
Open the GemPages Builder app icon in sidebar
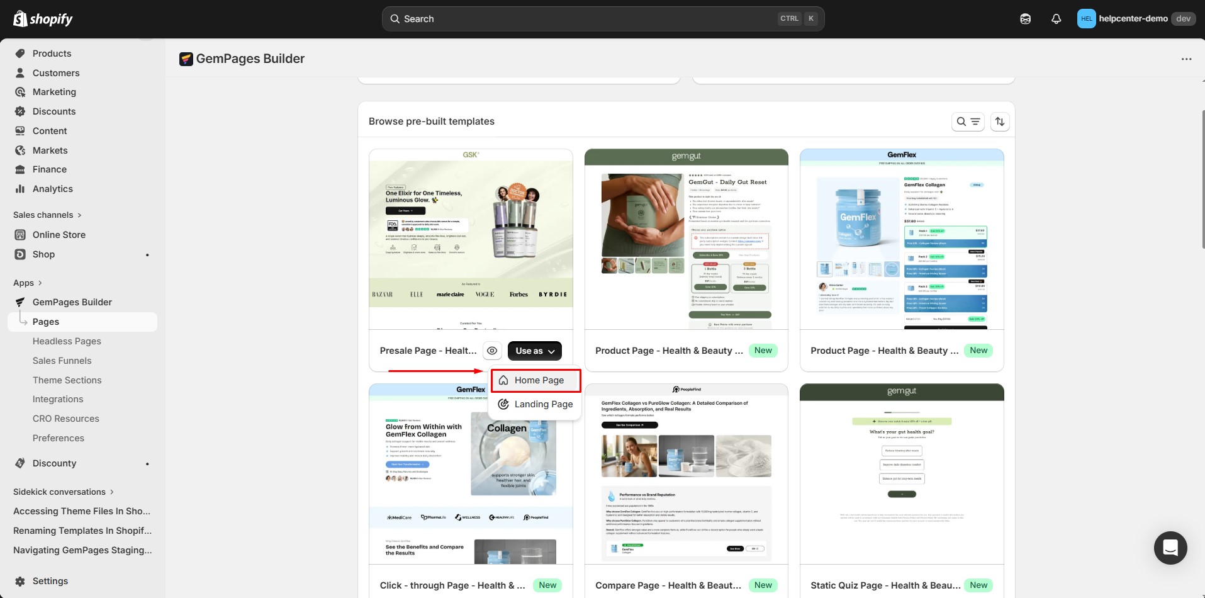click(x=20, y=302)
